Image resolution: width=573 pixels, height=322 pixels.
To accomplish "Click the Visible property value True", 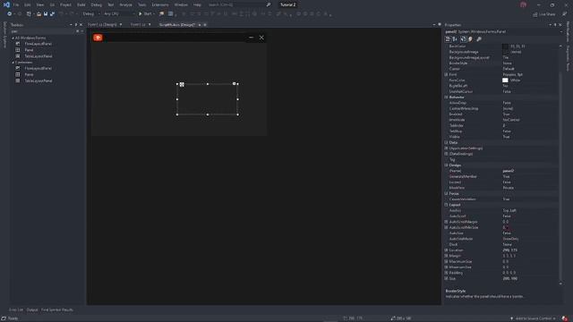I will tap(506, 137).
